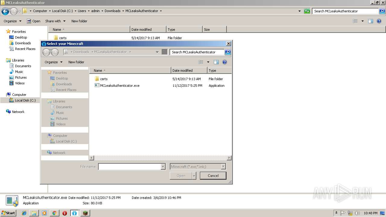Image resolution: width=386 pixels, height=217 pixels.
Task: Select Documents in the dialog's Libraries
Action: click(64, 107)
